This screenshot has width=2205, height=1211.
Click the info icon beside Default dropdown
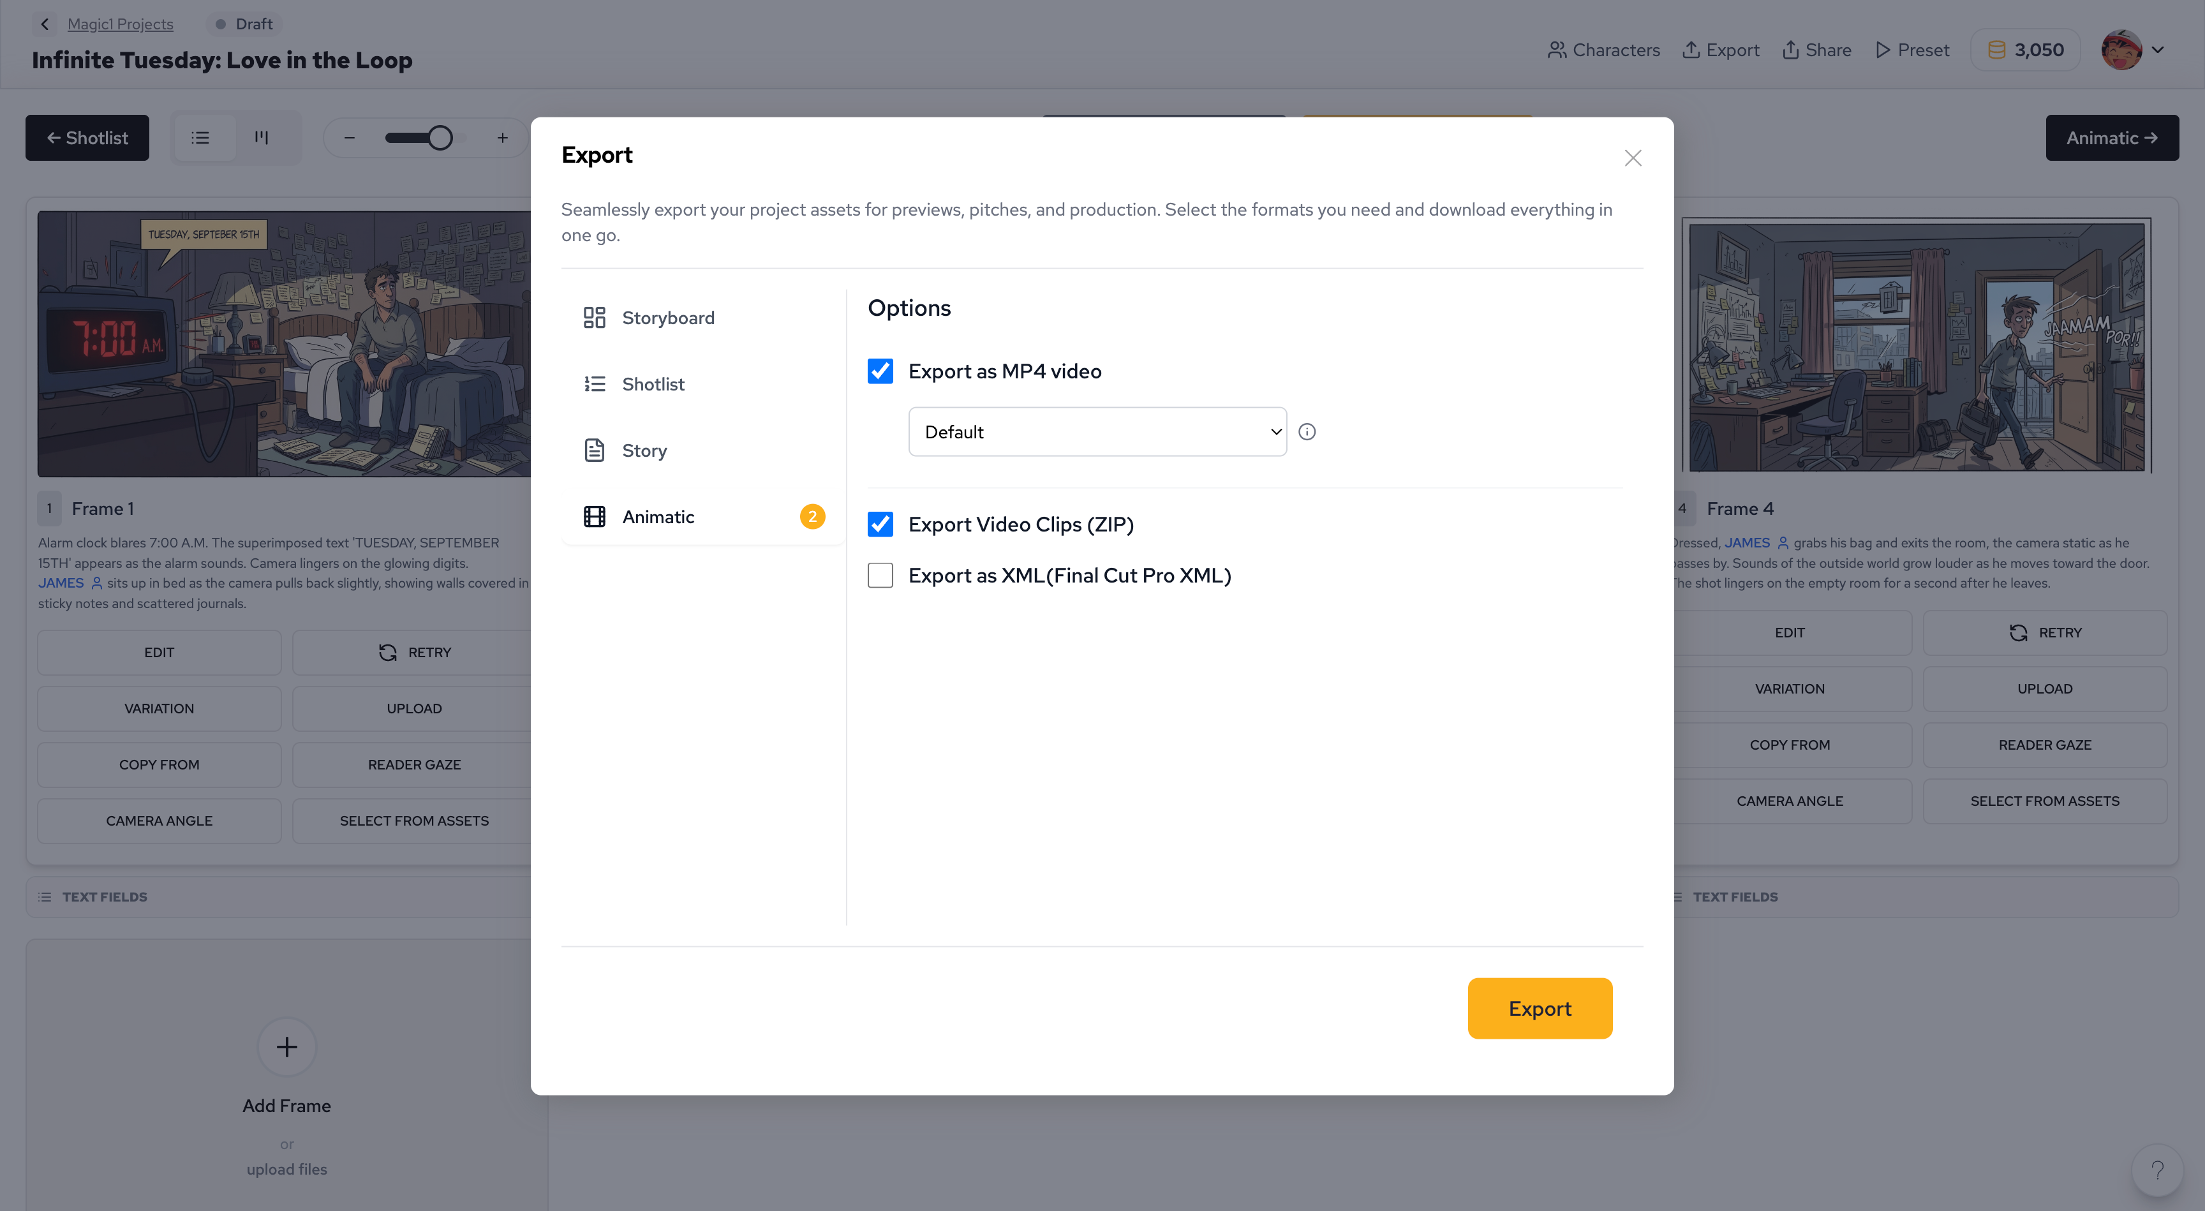click(1307, 432)
